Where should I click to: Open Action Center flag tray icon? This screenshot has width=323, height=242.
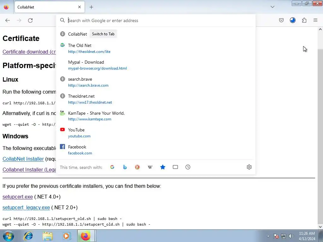tap(276, 236)
